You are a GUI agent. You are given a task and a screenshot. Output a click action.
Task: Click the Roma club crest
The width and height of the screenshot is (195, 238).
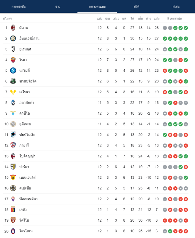tap(13, 60)
